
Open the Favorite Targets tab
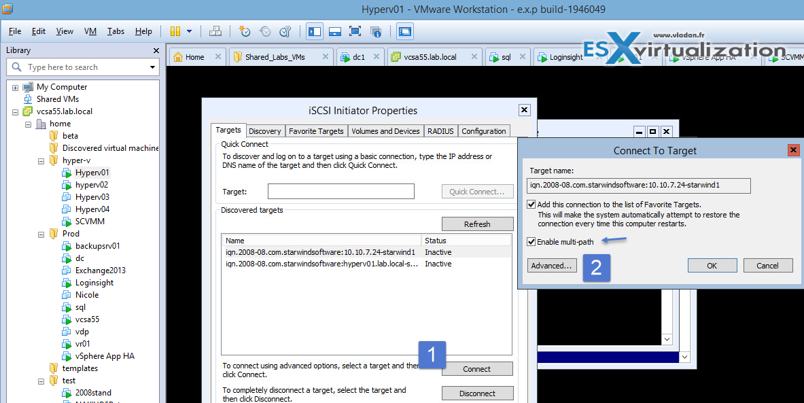(x=316, y=131)
